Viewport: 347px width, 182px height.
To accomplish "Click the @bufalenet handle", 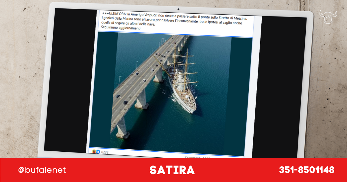I will click(x=42, y=170).
